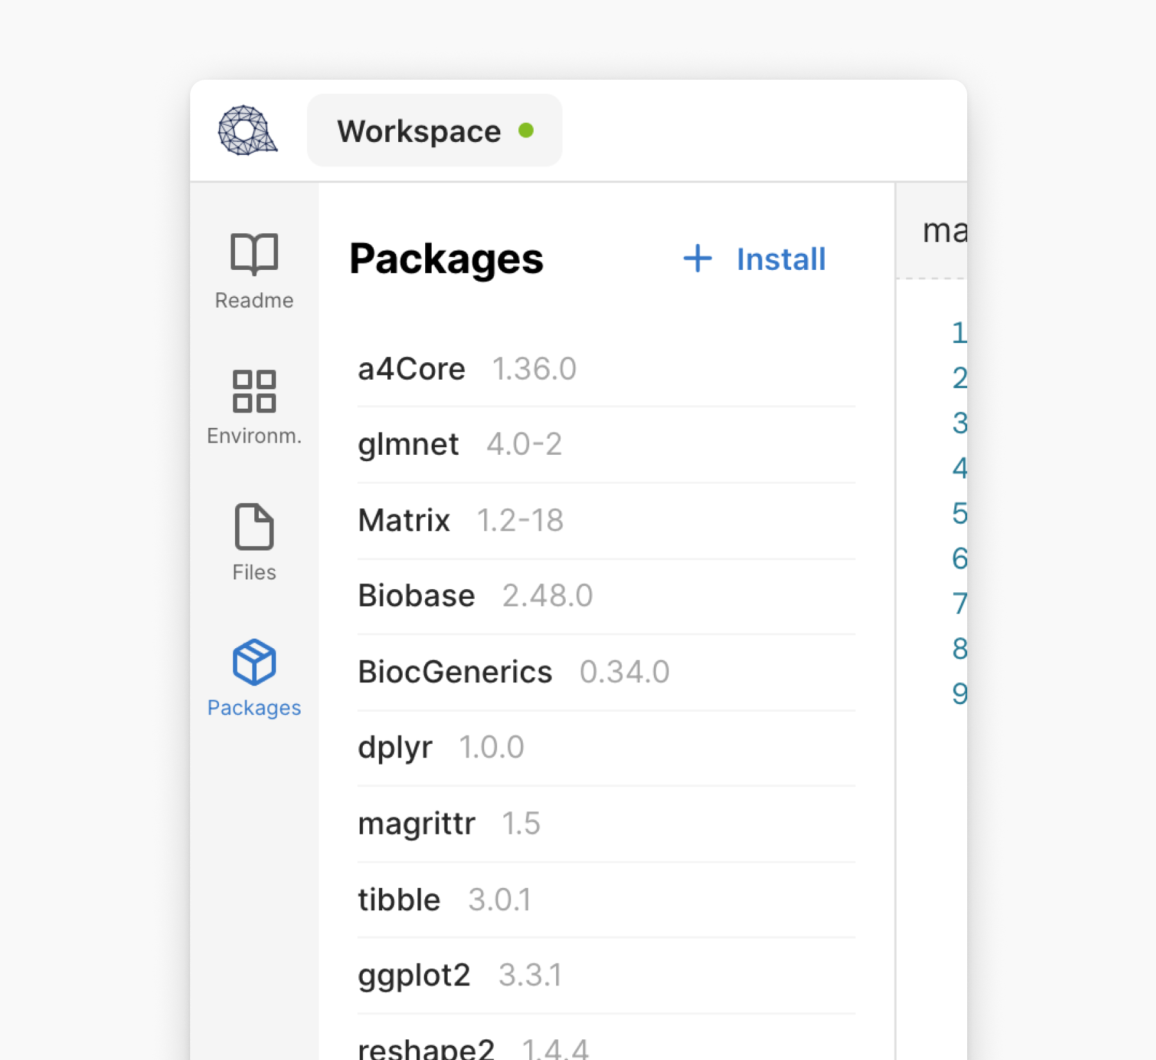The width and height of the screenshot is (1156, 1060).
Task: Select the ggplot2 package row
Action: tap(606, 975)
